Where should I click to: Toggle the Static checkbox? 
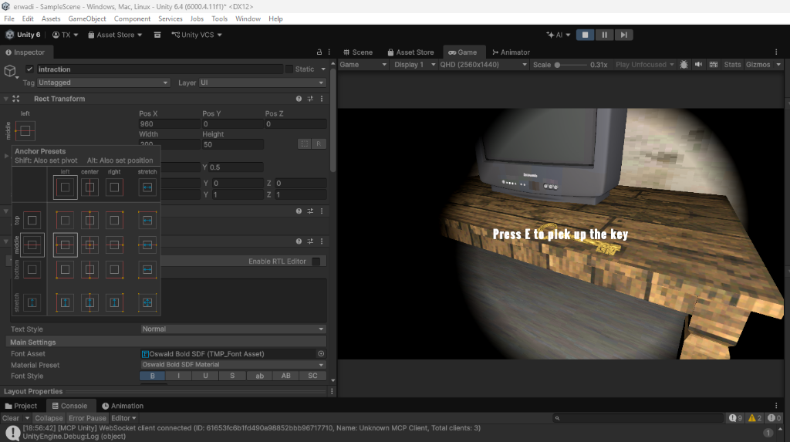pos(289,69)
